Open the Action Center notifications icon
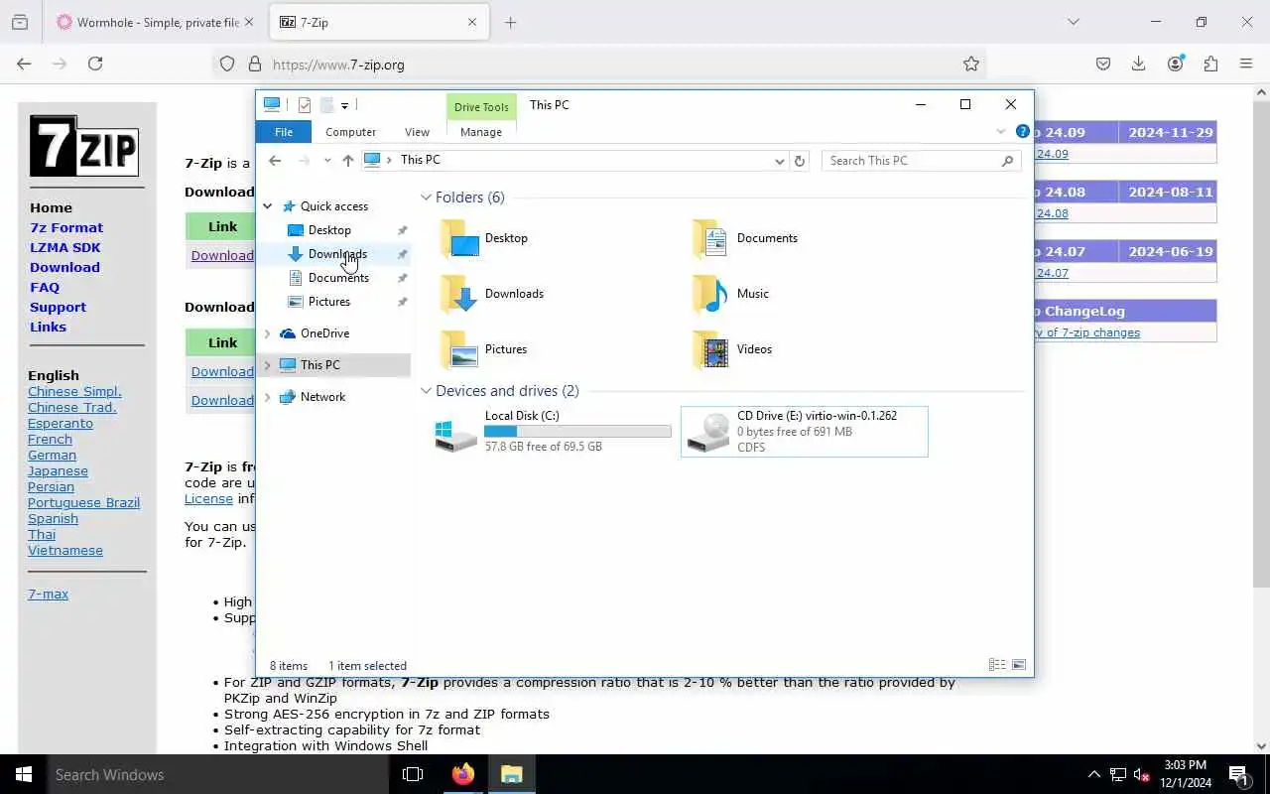This screenshot has height=794, width=1270. click(1238, 774)
